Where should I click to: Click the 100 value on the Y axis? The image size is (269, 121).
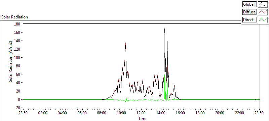tap(17, 57)
